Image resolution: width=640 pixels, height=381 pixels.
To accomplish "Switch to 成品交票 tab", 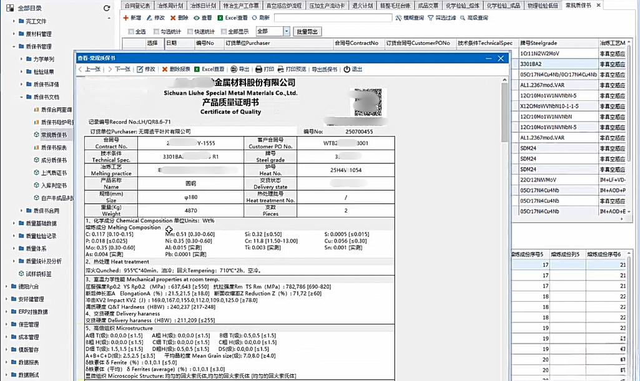I will 428,5.
